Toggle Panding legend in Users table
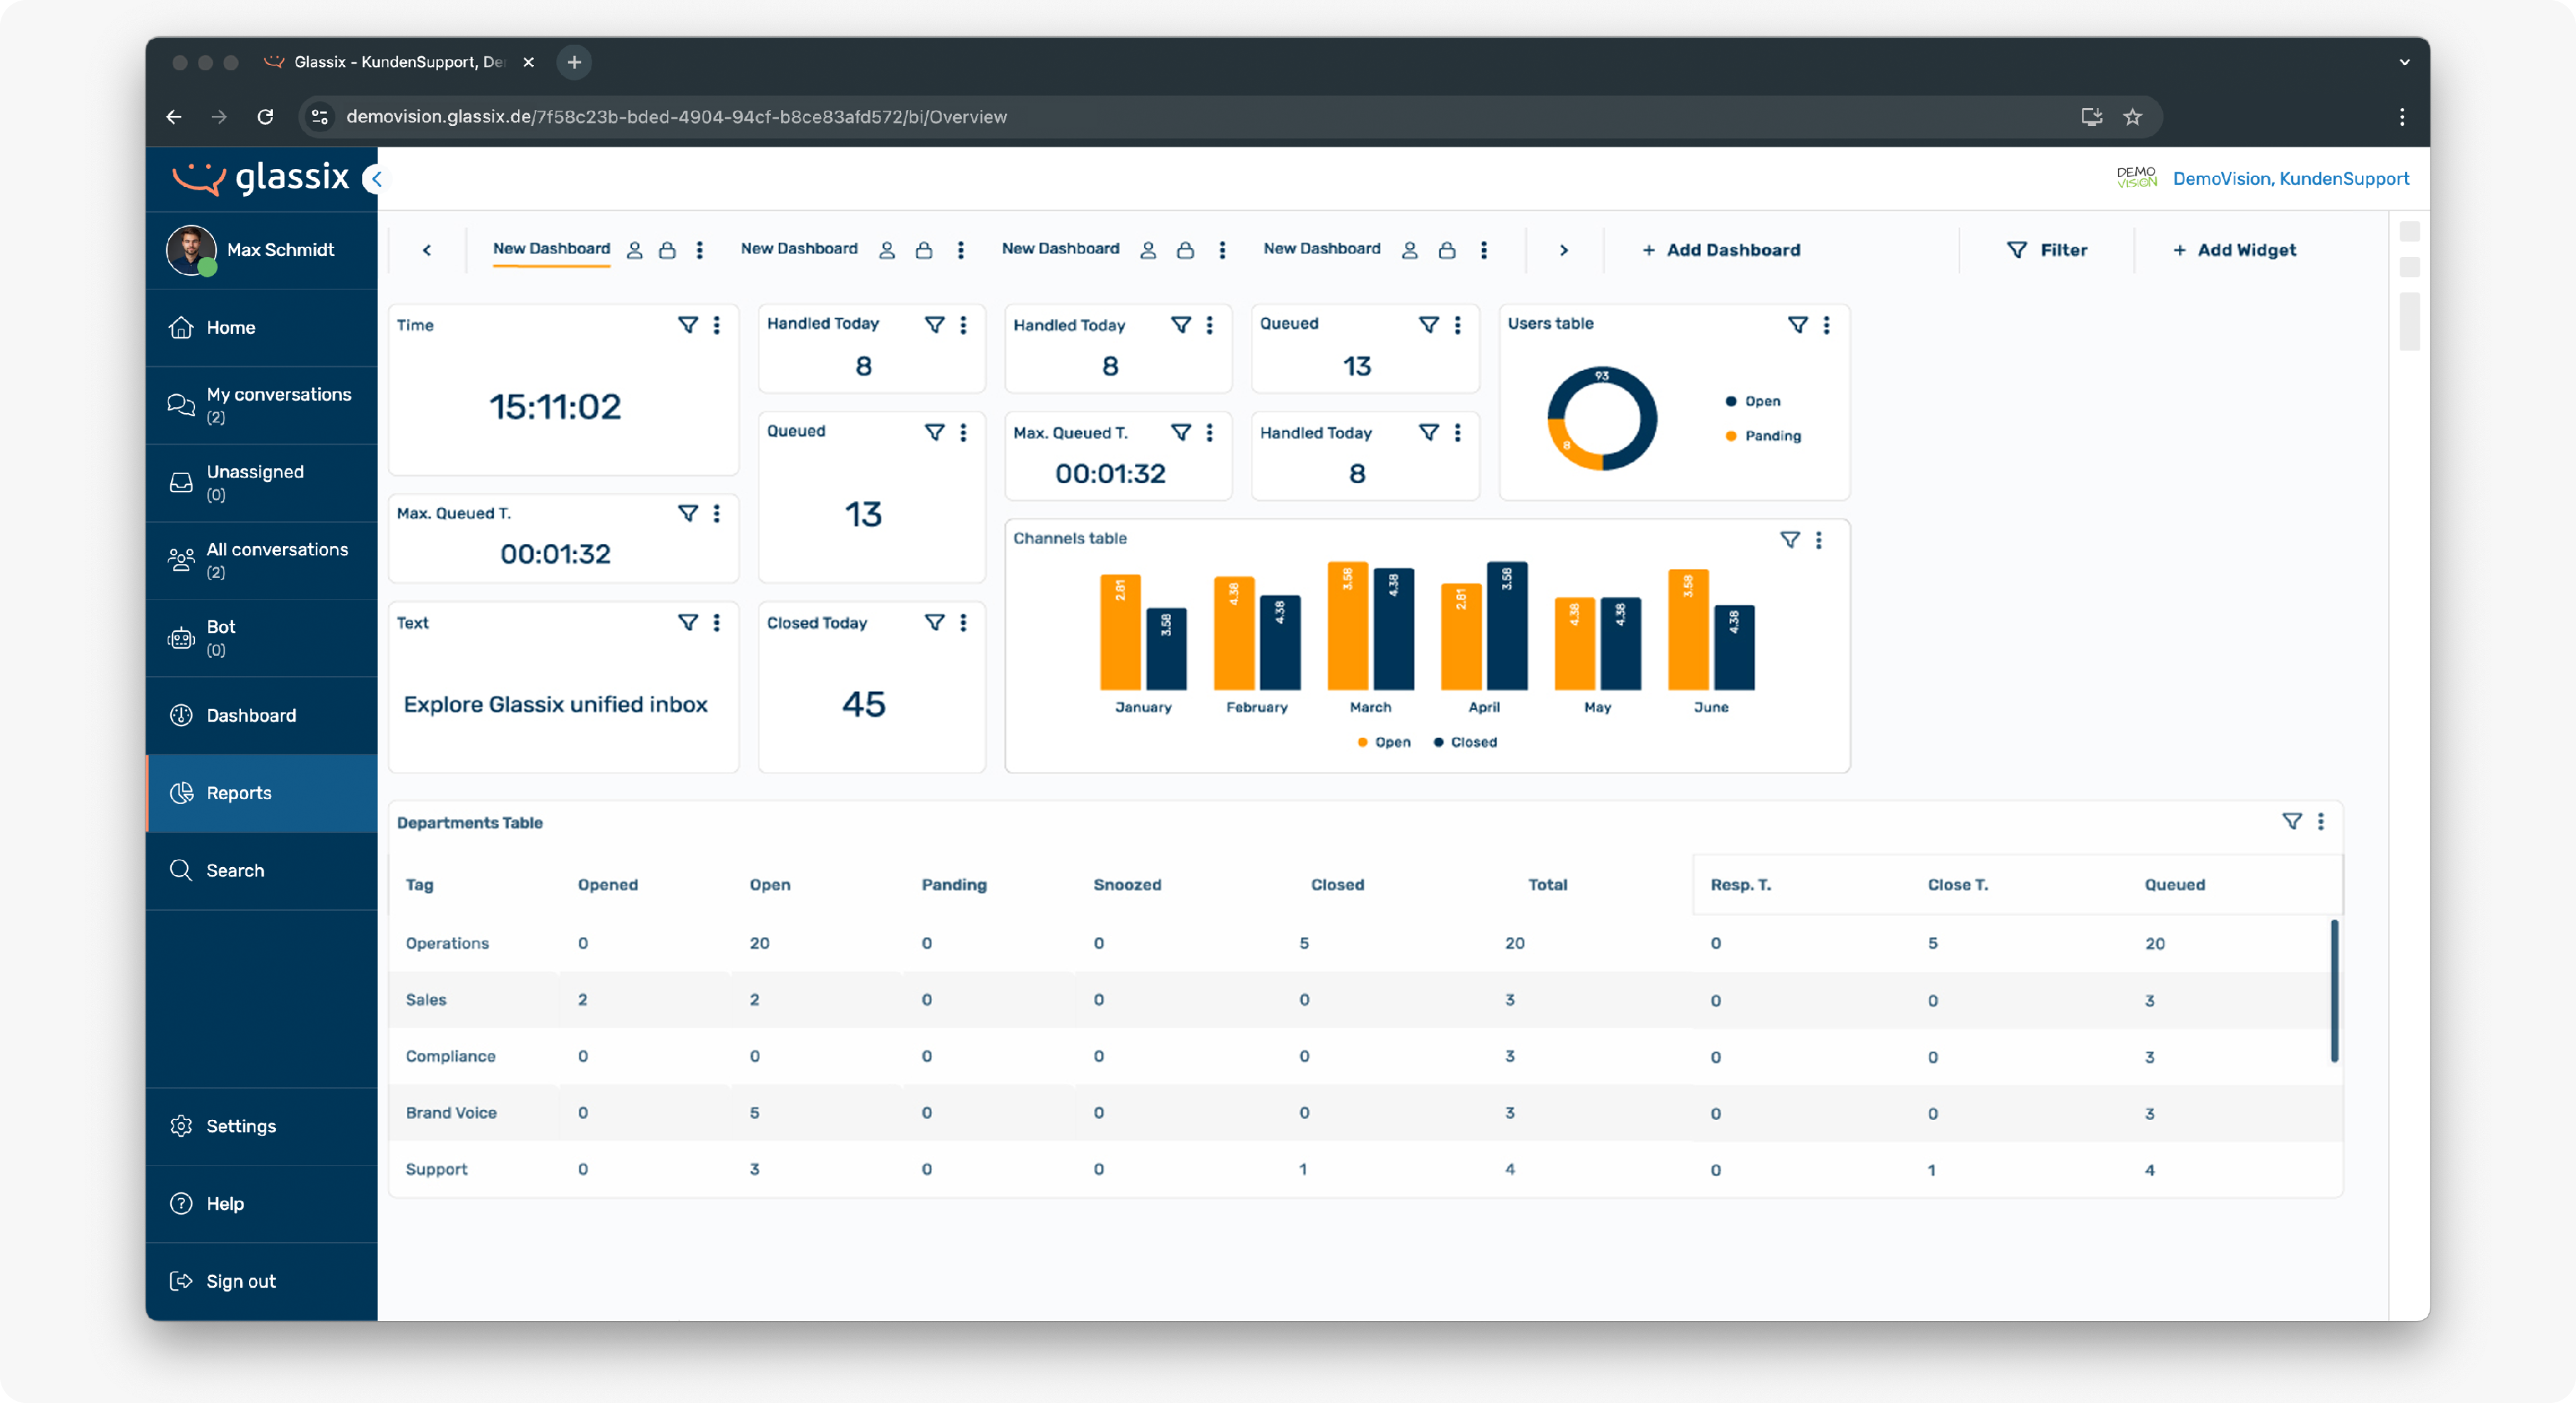Viewport: 2576px width, 1403px height. [1763, 436]
